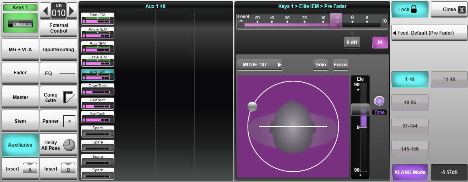This screenshot has height=182, width=468.
Task: Enable Solo for Ellie IEM
Action: coord(321,65)
